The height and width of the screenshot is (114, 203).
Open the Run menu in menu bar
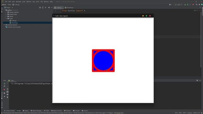(34, 2)
